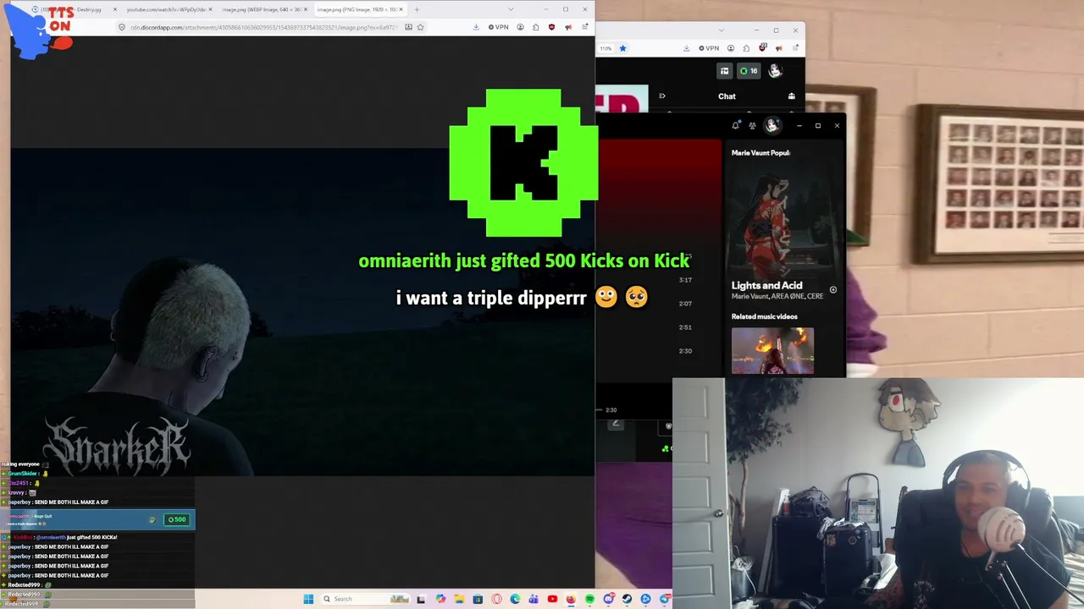Toggle VPN in the Kick browser window
Viewport: 1084px width, 609px height.
pos(709,48)
